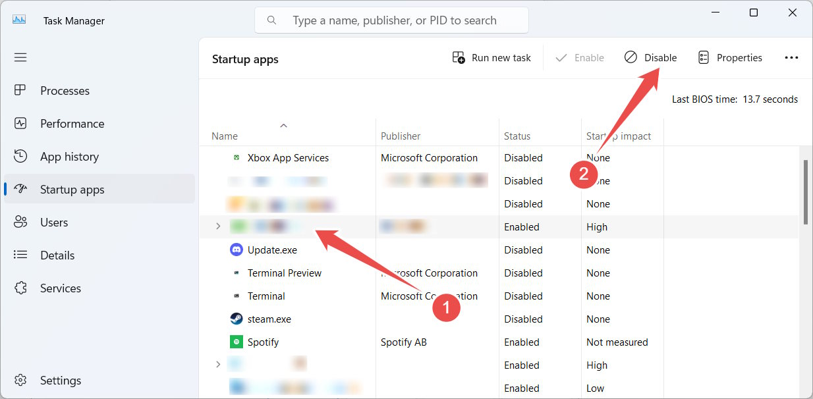Open Properties for the selected app
This screenshot has height=399, width=813.
[730, 57]
